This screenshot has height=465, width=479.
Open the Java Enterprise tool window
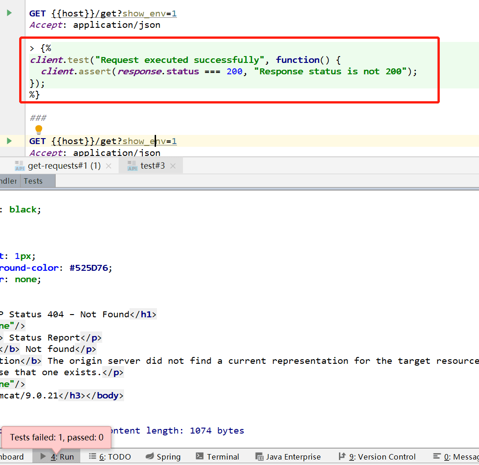click(288, 456)
